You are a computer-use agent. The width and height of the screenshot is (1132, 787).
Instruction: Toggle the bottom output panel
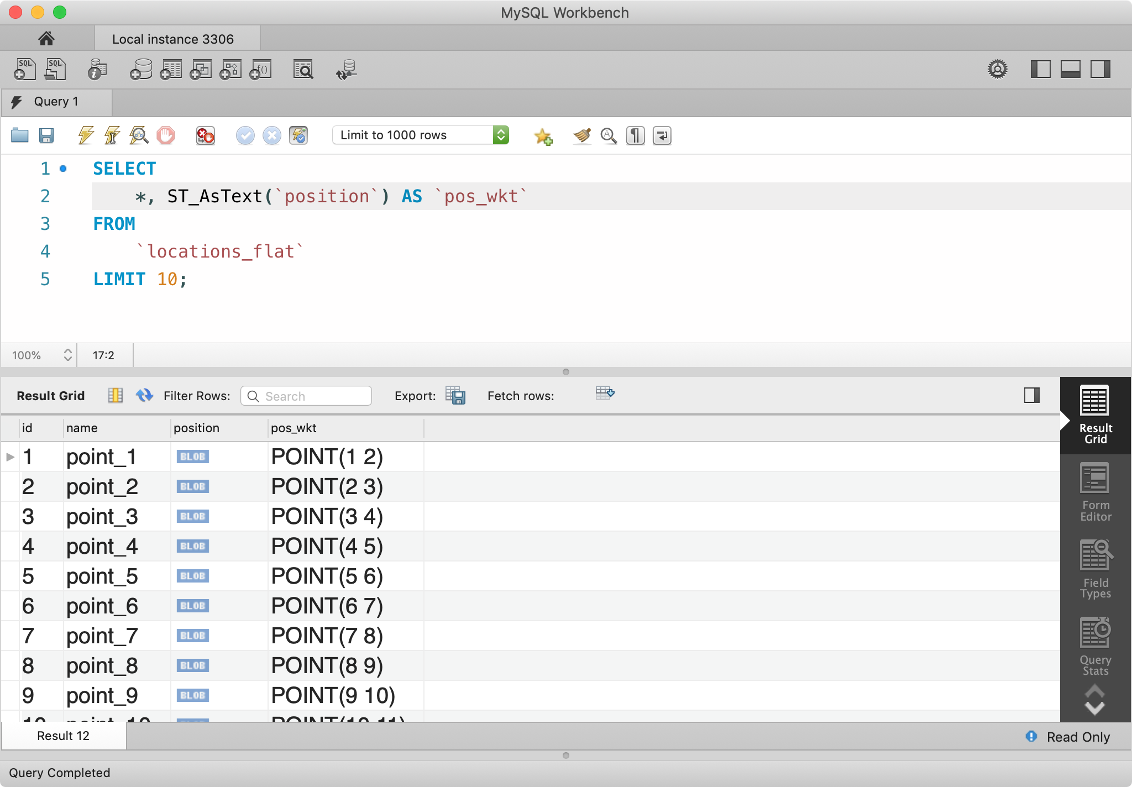[1070, 70]
